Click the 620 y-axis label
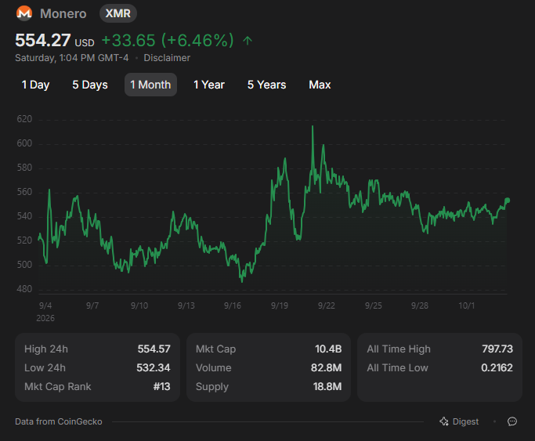 [x=24, y=119]
